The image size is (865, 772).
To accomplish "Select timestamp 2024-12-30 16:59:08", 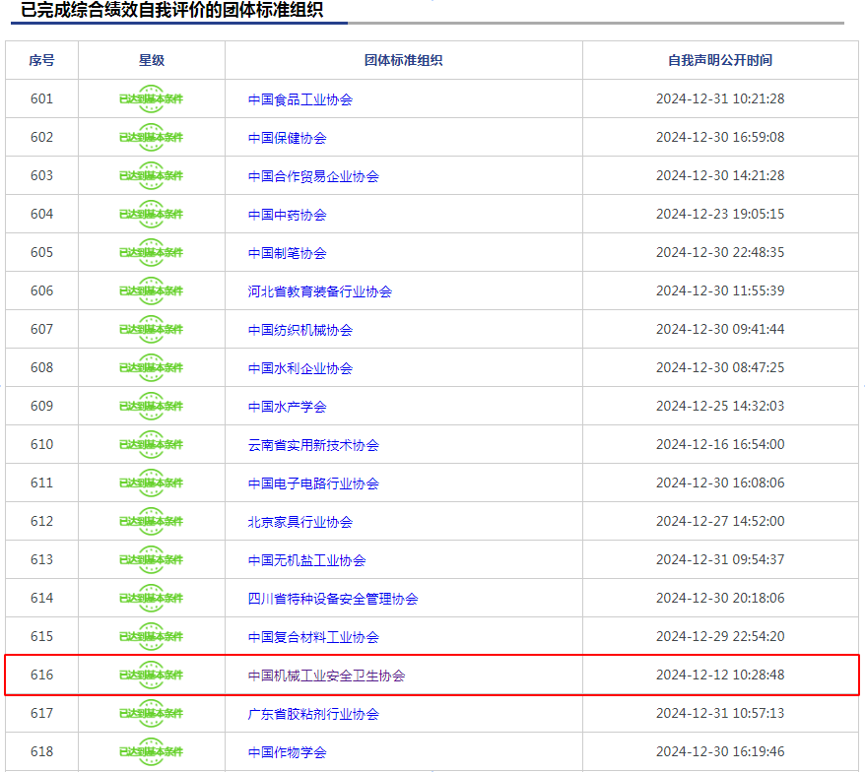I will pyautogui.click(x=720, y=137).
